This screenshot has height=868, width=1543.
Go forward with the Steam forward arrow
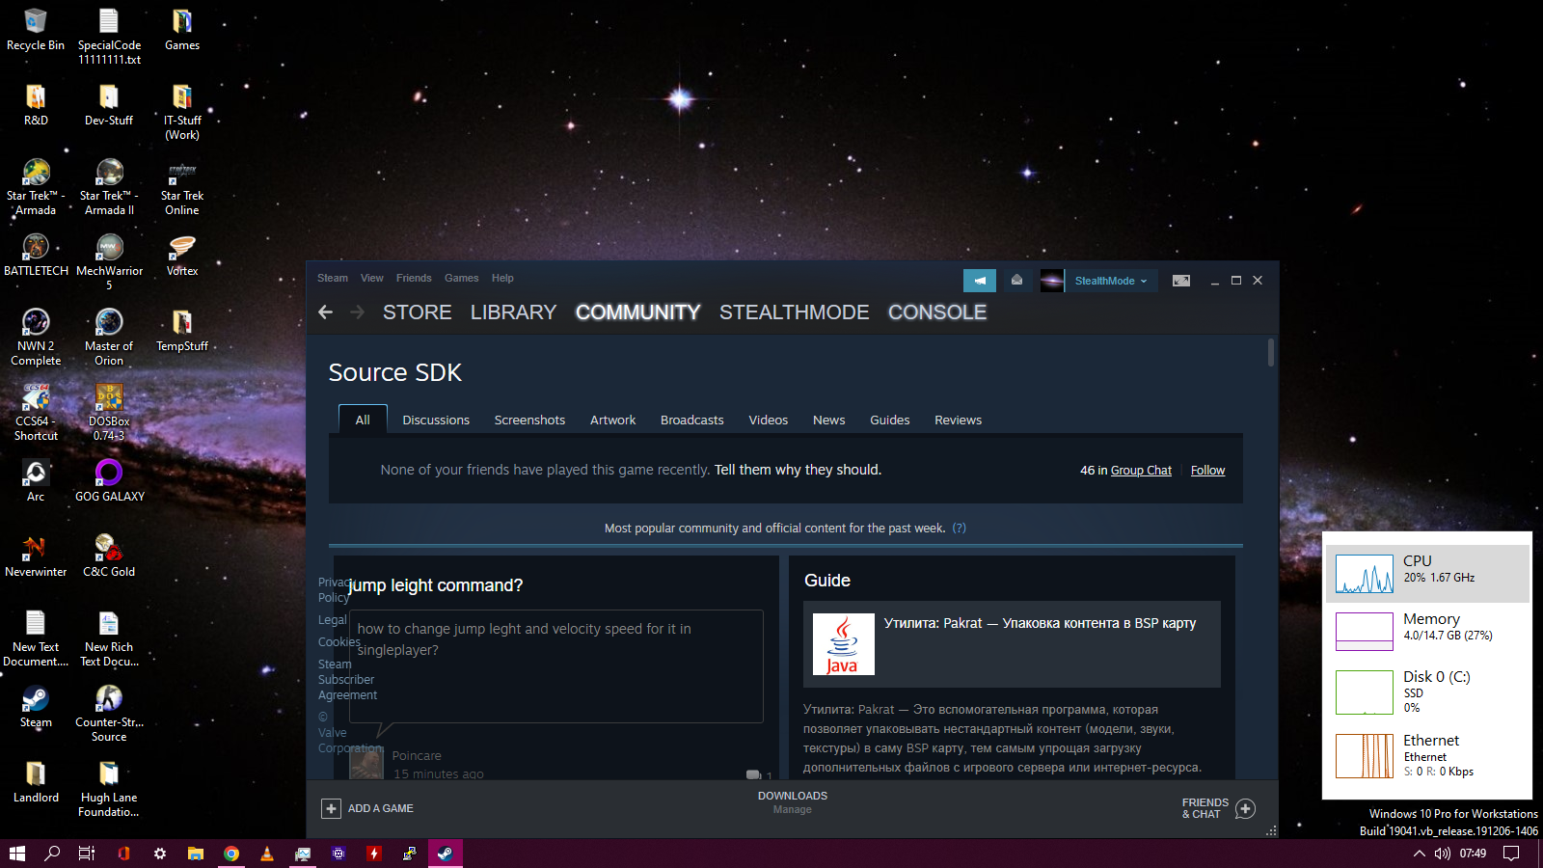[357, 312]
